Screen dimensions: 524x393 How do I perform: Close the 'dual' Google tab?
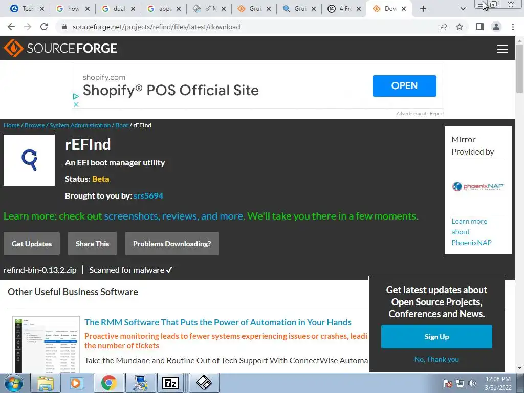[133, 9]
